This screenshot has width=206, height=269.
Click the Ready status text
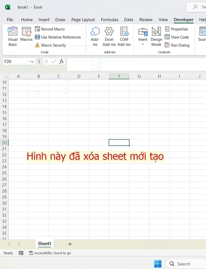8,253
